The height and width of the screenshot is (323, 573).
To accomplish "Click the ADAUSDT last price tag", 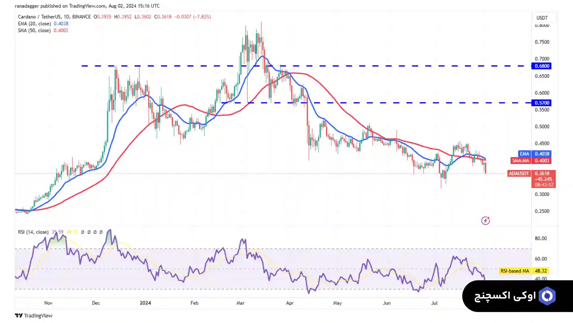I will coord(532,173).
